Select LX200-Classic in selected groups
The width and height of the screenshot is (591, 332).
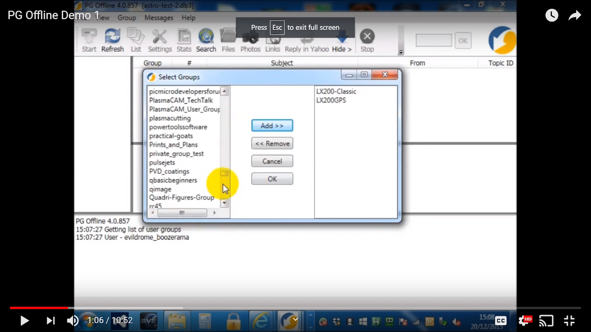tap(336, 91)
